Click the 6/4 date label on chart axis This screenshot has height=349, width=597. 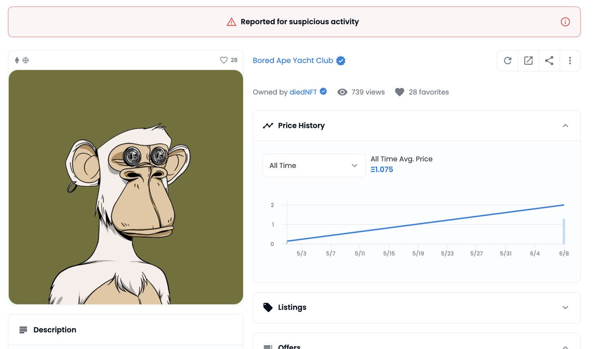pyautogui.click(x=535, y=254)
